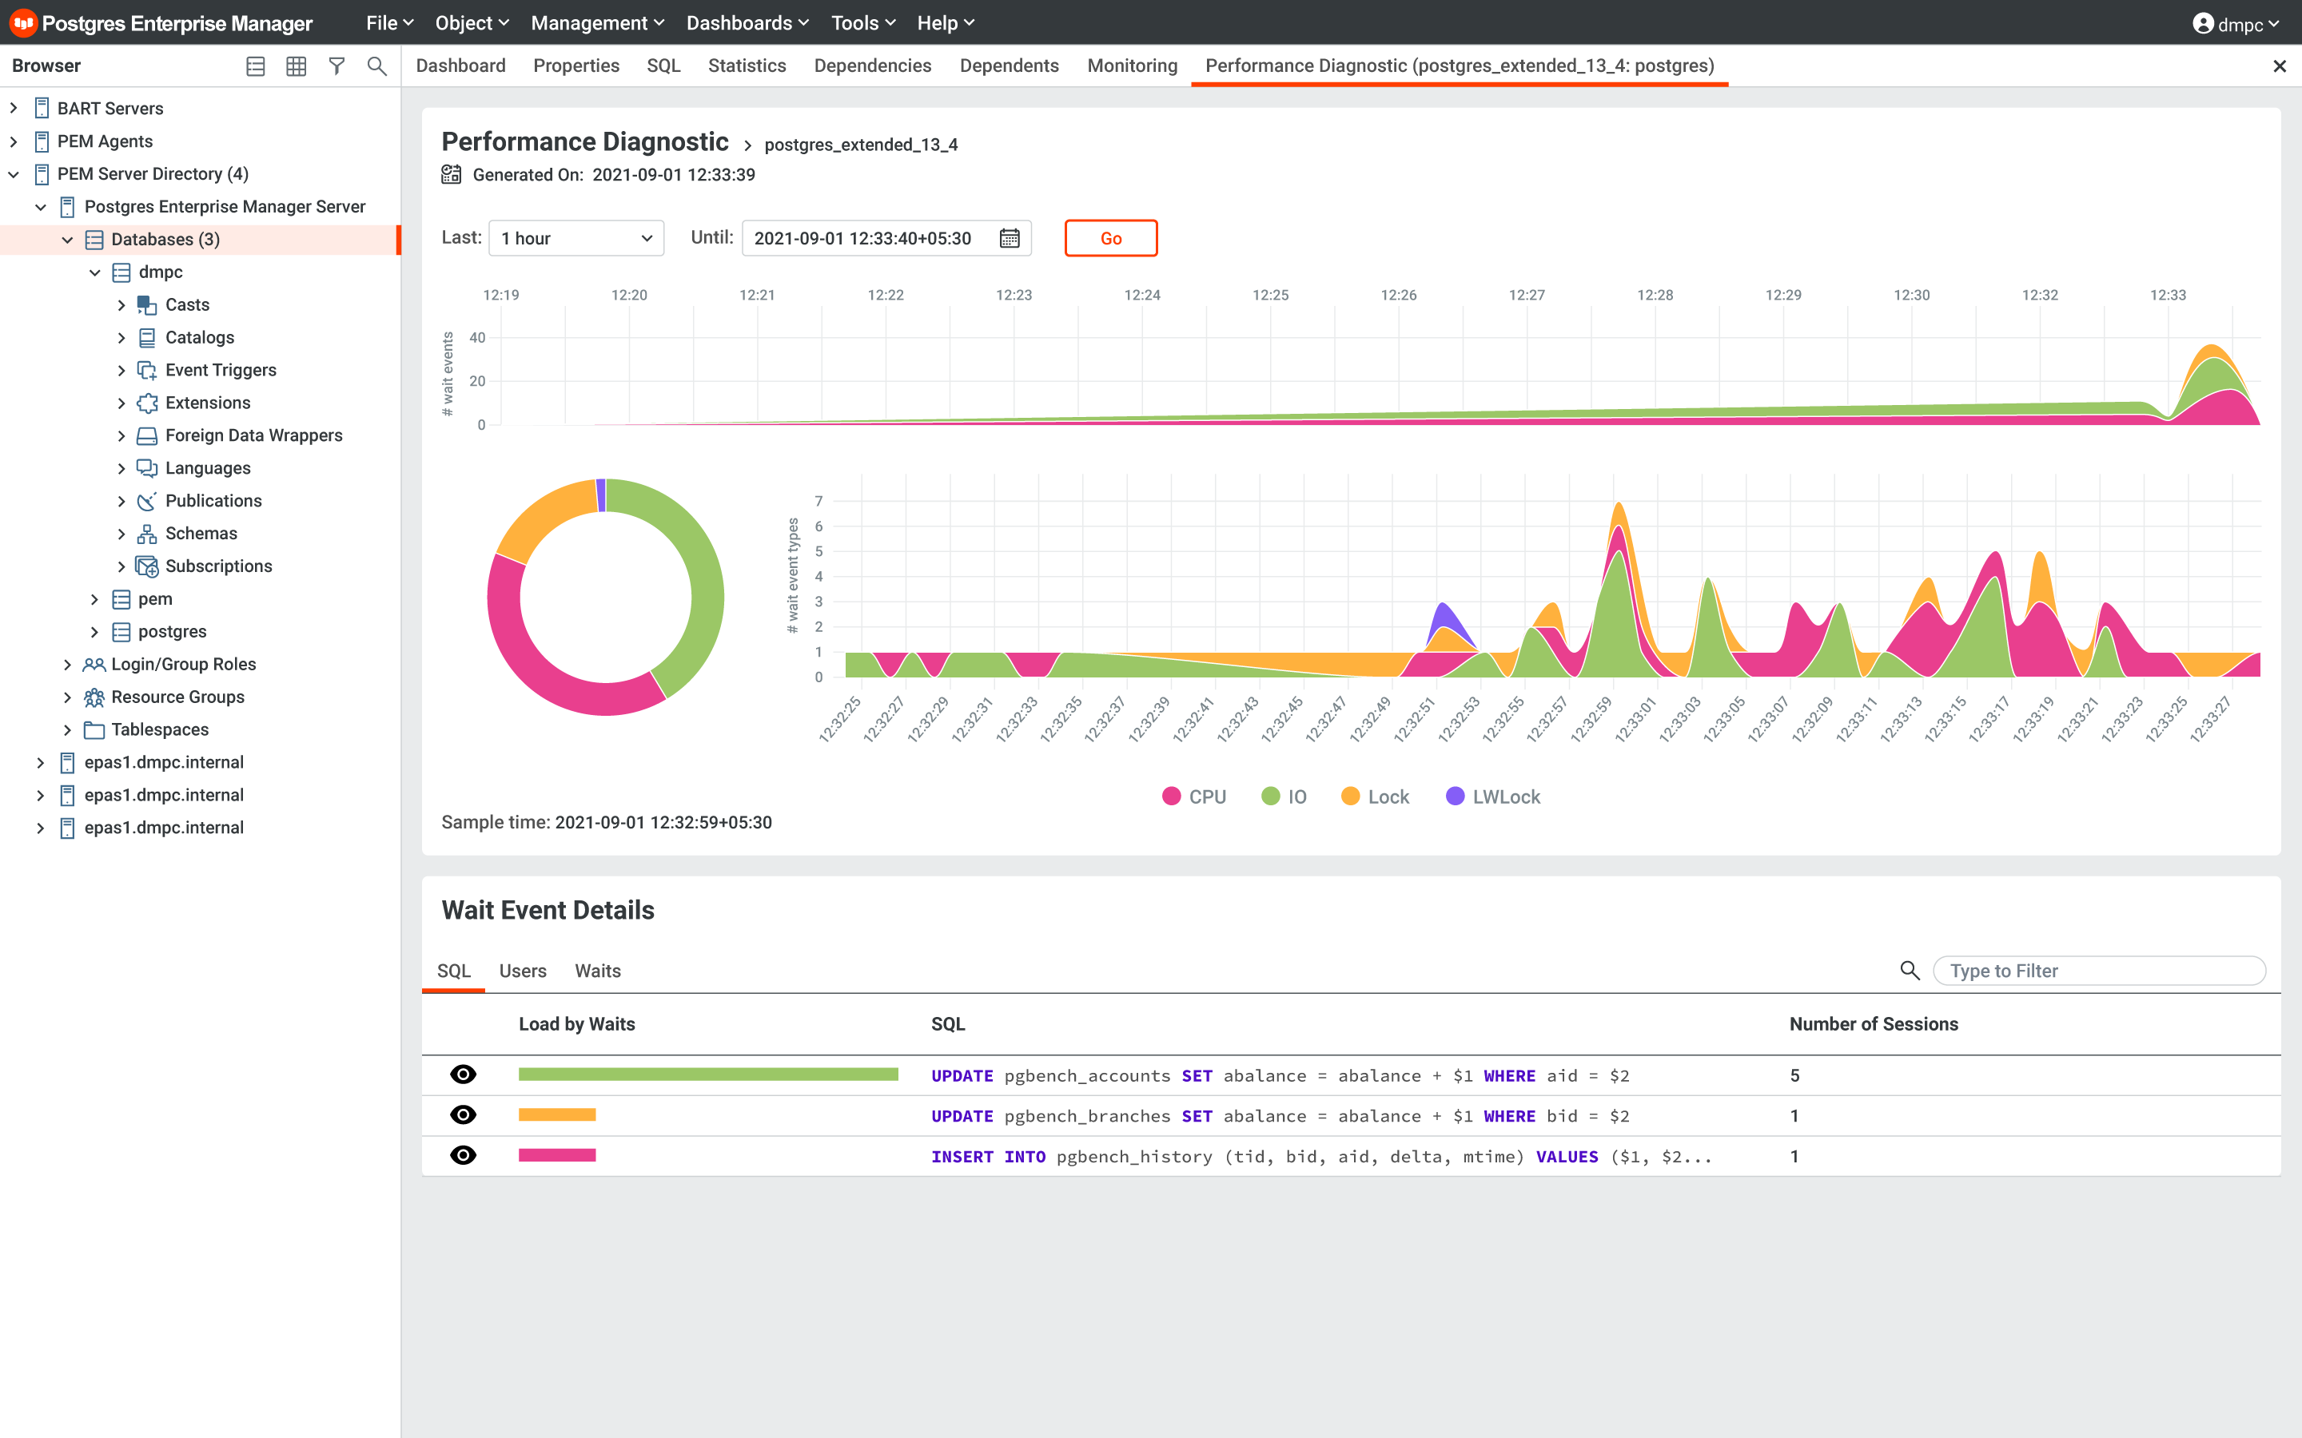Toggle IO series in chart legend

1284,797
